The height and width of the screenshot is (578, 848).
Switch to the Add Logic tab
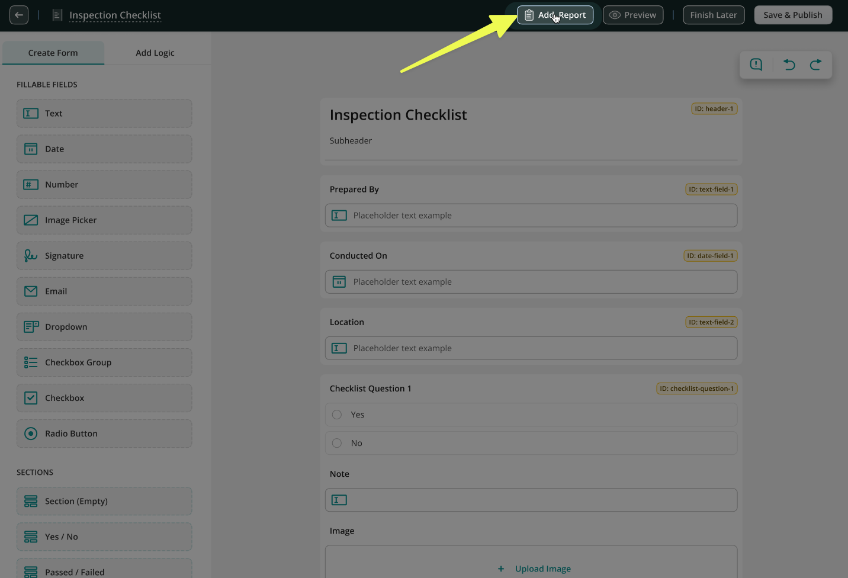click(155, 53)
